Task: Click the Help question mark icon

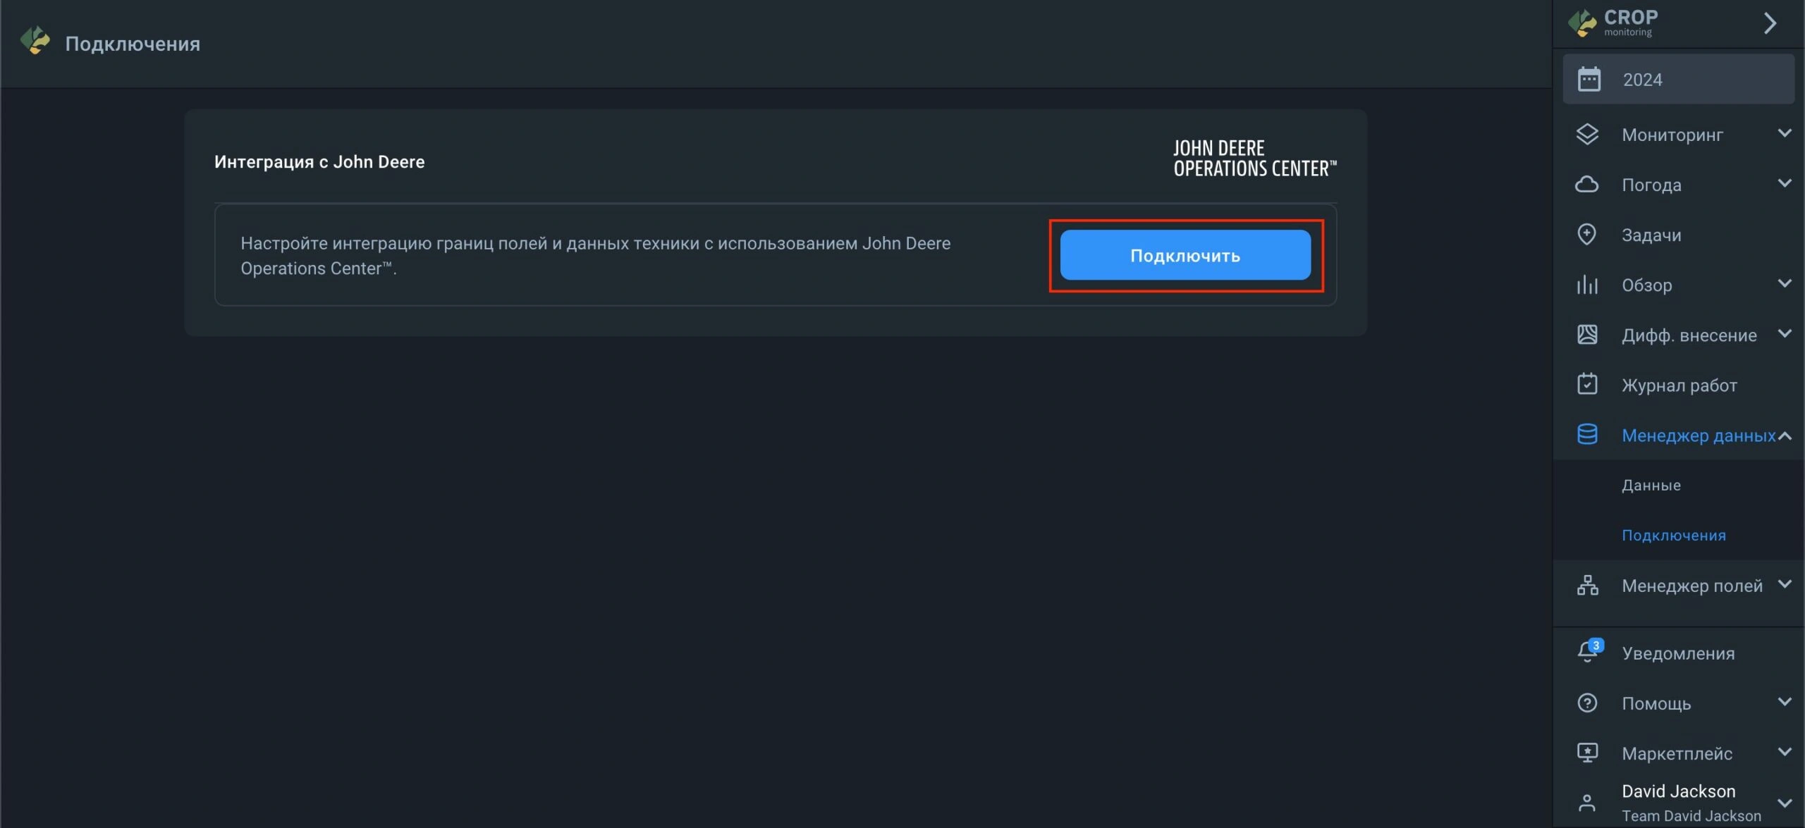Action: click(x=1586, y=703)
